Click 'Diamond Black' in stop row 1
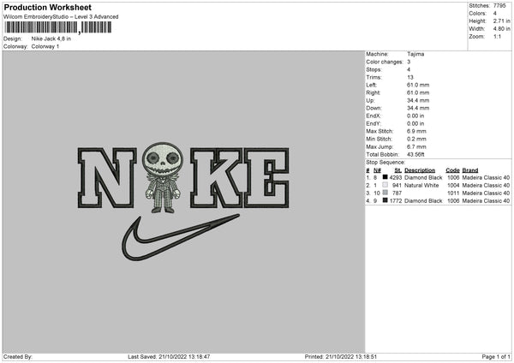This screenshot has width=514, height=363. tap(423, 177)
